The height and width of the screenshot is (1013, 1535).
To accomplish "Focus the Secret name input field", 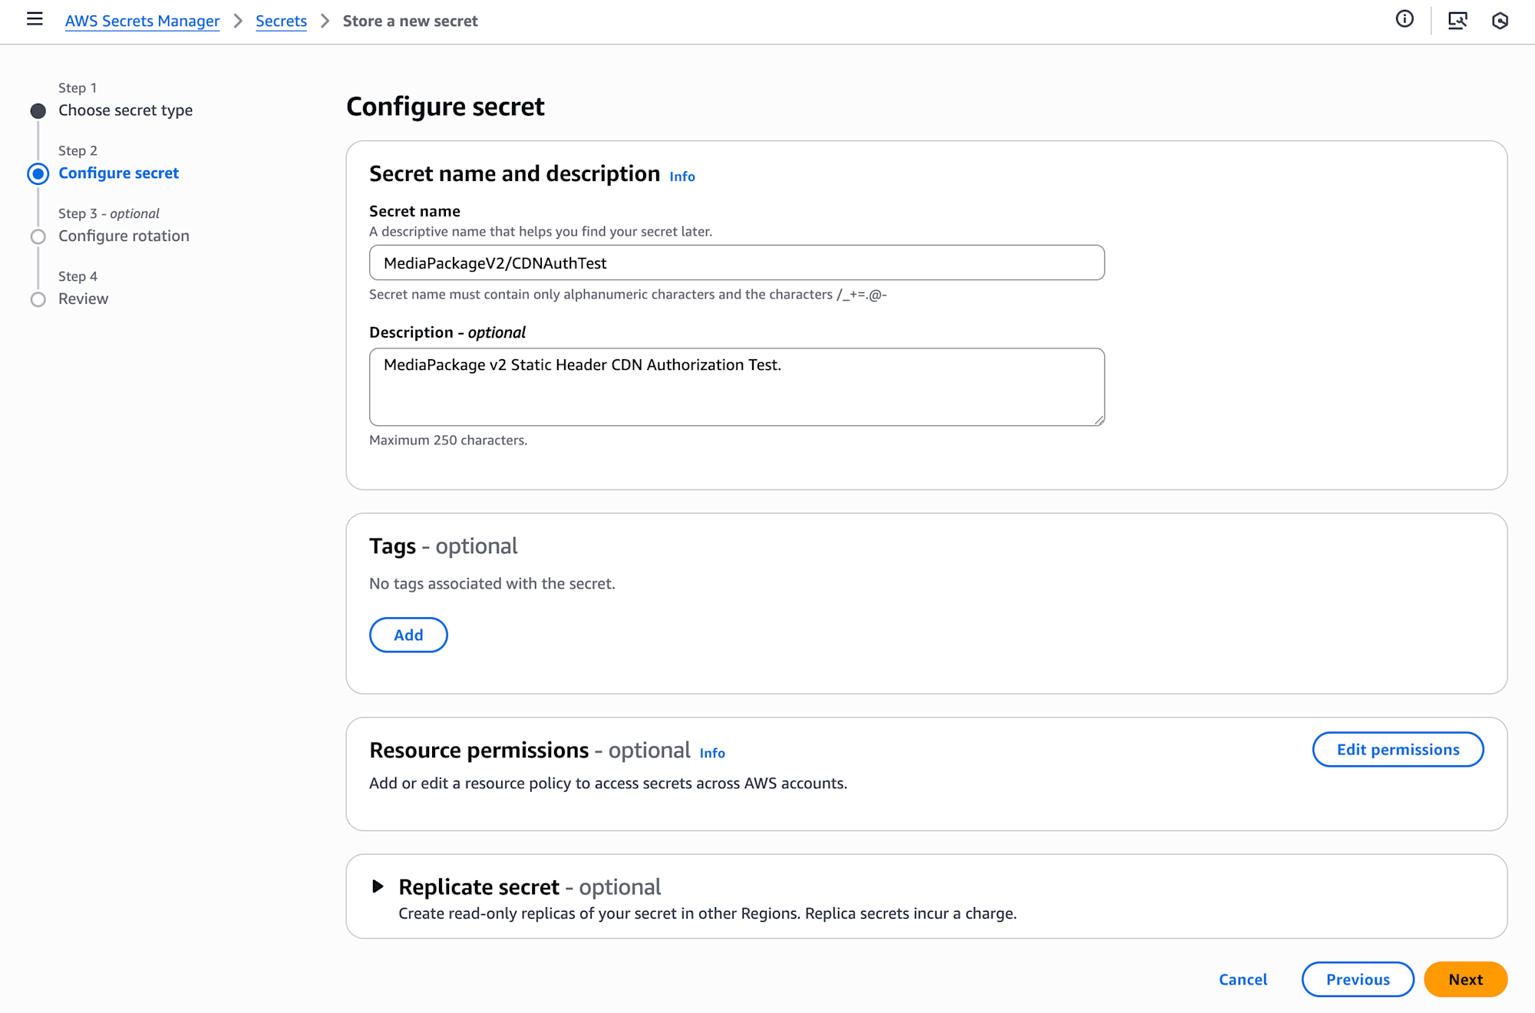I will 737,263.
